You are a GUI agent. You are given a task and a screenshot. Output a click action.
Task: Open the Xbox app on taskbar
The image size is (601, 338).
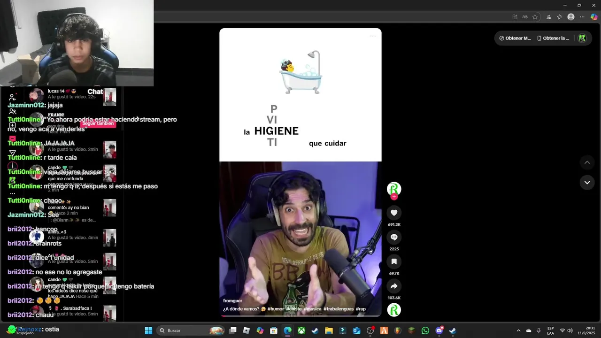[x=301, y=330]
